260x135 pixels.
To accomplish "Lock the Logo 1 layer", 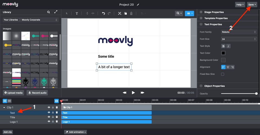I will [x=53, y=121].
